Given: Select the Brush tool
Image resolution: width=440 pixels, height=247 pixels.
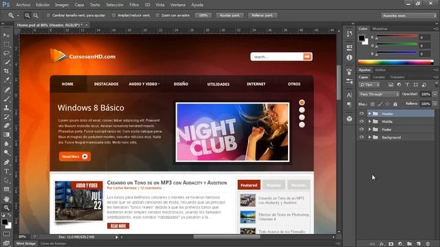Looking at the screenshot, I should coord(6,99).
